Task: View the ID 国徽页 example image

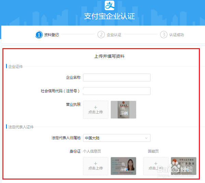Action: (x=183, y=166)
